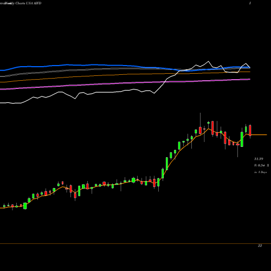Click the chart title text mentioning USA AIFD
Viewport: 271px width, 271px height.
coord(21,3)
